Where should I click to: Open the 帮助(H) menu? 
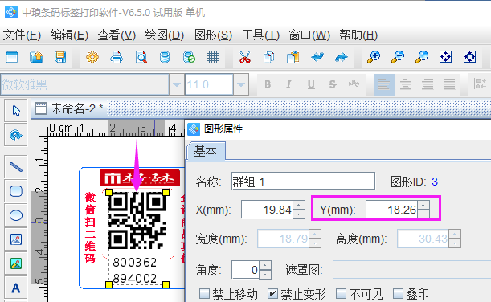coord(358,35)
